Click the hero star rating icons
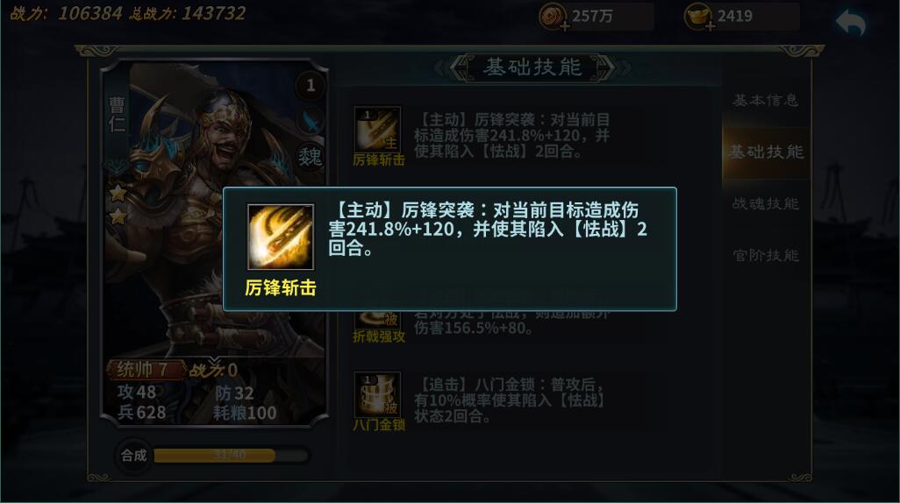 [x=118, y=205]
